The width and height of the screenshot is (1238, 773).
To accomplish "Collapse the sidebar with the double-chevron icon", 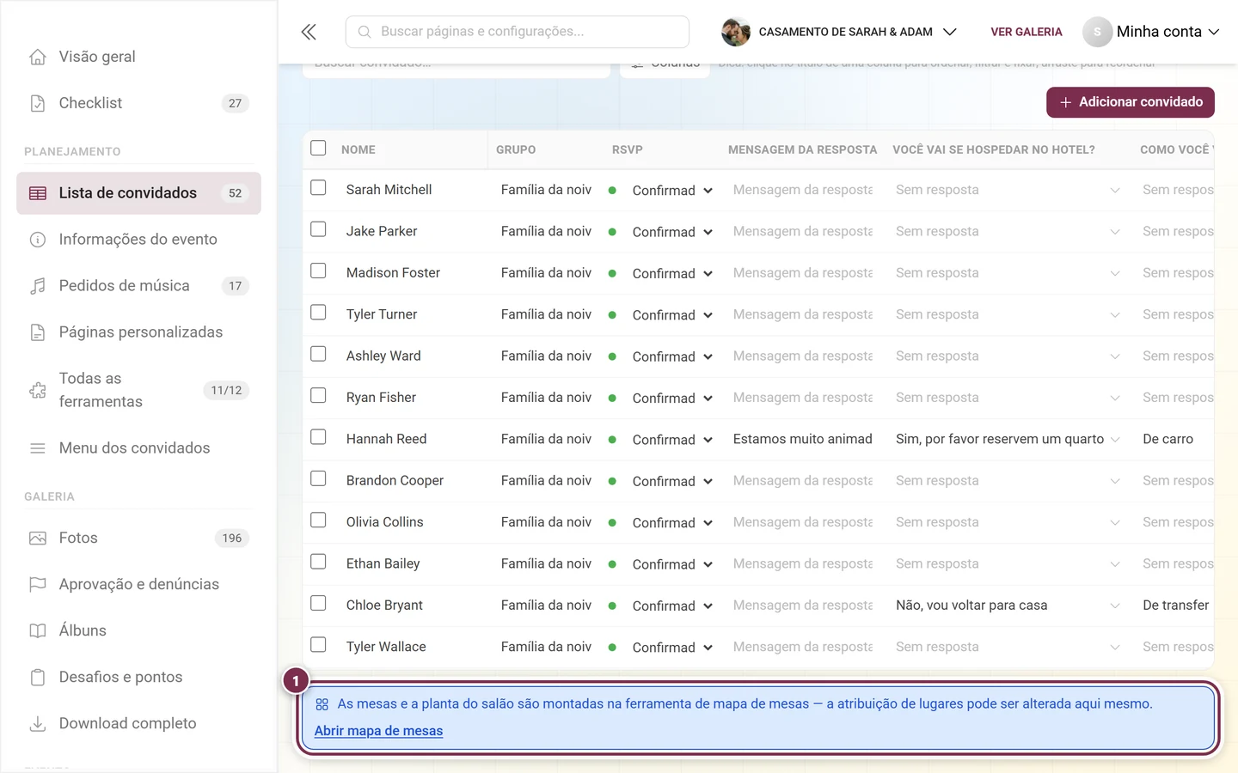I will [x=309, y=32].
